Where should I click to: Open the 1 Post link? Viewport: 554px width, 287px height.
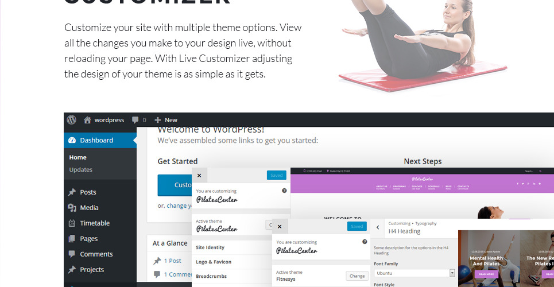pos(172,261)
